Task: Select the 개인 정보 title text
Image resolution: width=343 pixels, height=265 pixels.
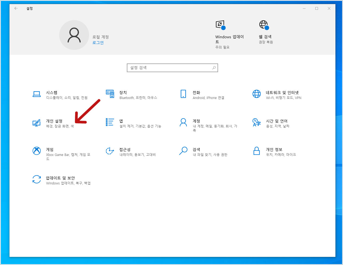Action: pyautogui.click(x=274, y=149)
